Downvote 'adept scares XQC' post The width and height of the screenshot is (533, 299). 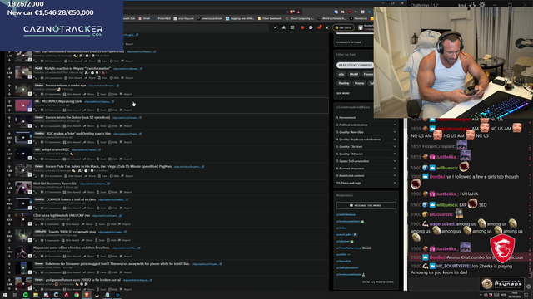coord(9,159)
